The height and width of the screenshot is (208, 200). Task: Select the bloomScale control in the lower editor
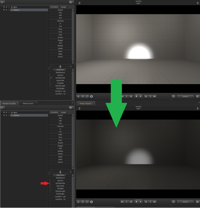click(60, 186)
